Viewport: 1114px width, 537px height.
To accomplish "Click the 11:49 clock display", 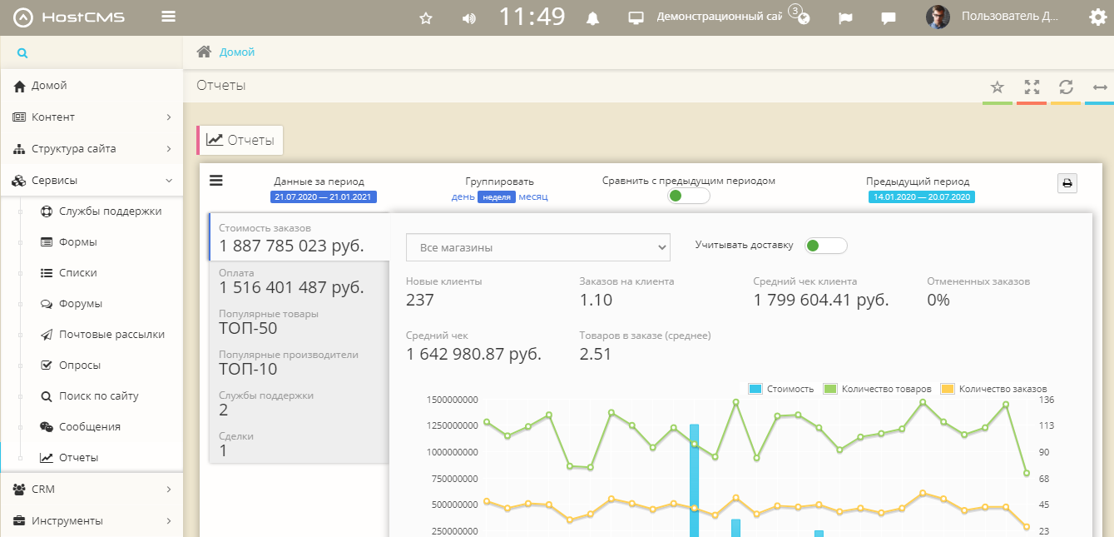I will click(x=532, y=17).
